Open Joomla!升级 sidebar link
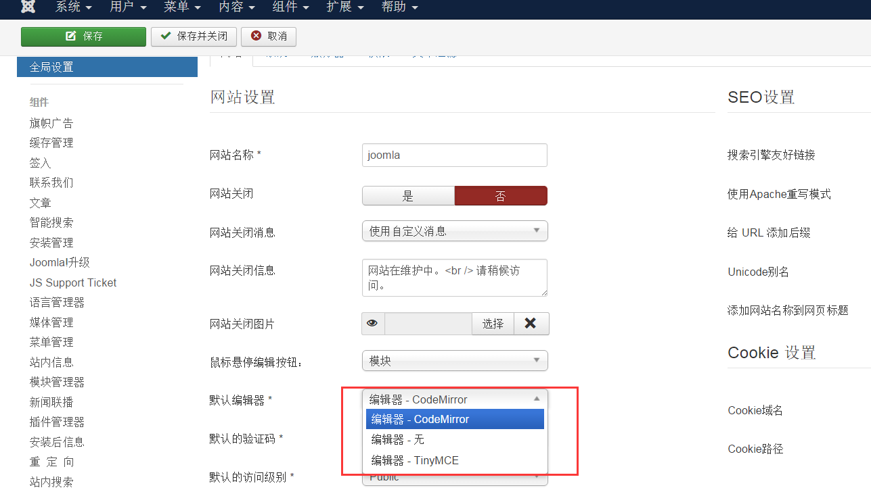The width and height of the screenshot is (871, 494). pyautogui.click(x=60, y=262)
